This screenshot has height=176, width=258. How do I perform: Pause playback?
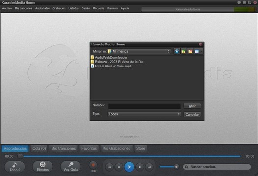pos(119,167)
